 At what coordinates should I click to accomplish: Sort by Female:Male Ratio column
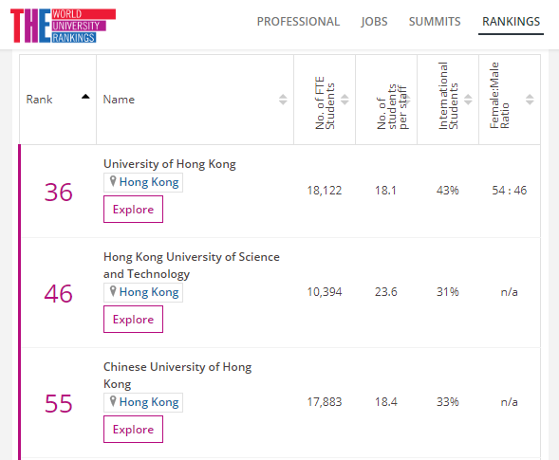click(530, 100)
